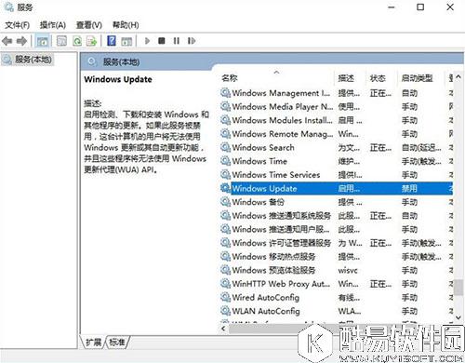465x363 pixels.
Task: Click the vertical scrollbar down arrow
Action: tap(458, 317)
